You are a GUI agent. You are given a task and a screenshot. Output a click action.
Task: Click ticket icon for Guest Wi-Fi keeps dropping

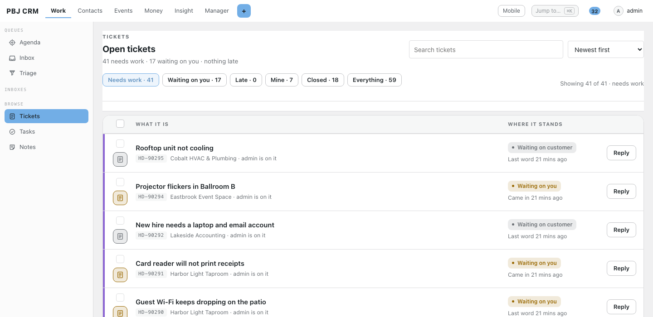click(x=120, y=312)
